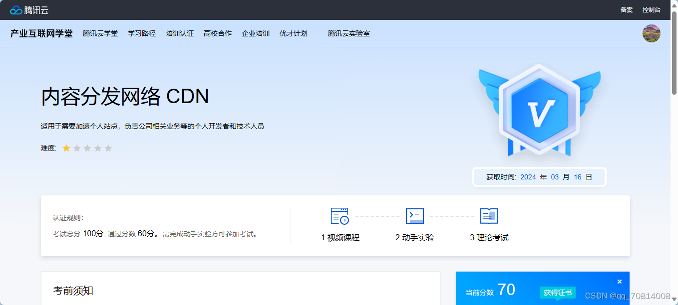678x305 pixels.
Task: Open the 优才计划 menu item
Action: point(294,33)
